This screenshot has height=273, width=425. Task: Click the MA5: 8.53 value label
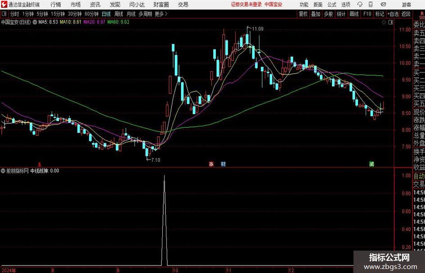point(48,22)
